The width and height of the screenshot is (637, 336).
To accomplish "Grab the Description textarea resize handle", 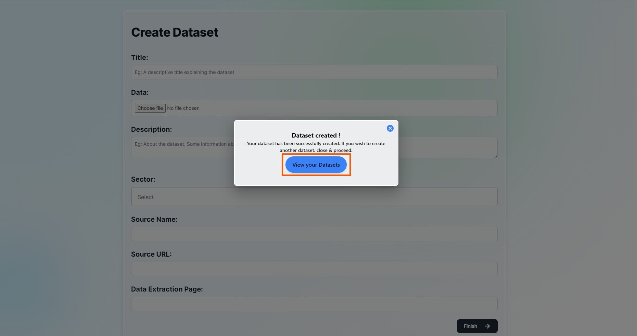I will pyautogui.click(x=495, y=156).
